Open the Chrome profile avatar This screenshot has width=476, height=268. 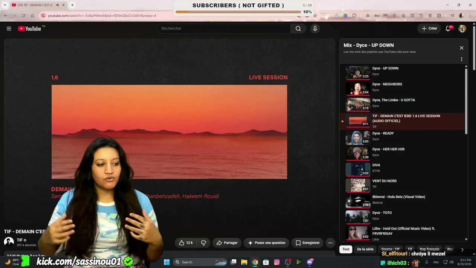(x=461, y=16)
